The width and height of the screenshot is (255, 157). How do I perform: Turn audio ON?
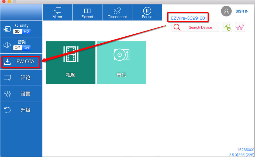coord(26,48)
